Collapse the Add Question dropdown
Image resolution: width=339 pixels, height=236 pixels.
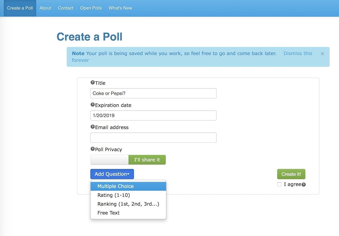pos(112,174)
